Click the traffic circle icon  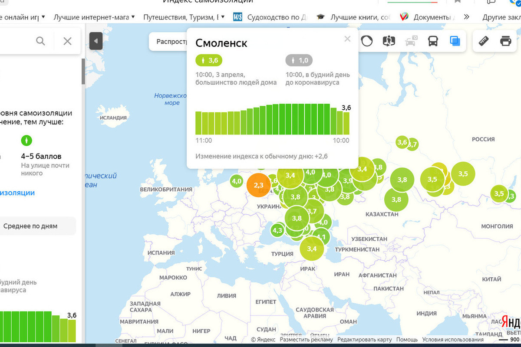pyautogui.click(x=367, y=41)
